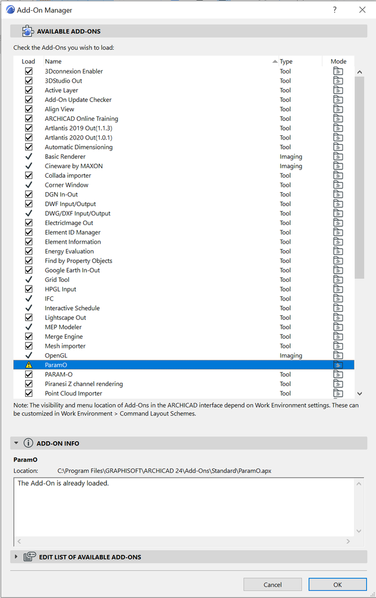Uncheck the Active Layer add-on checkbox
Viewport: 376px width, 598px height.
[28, 90]
